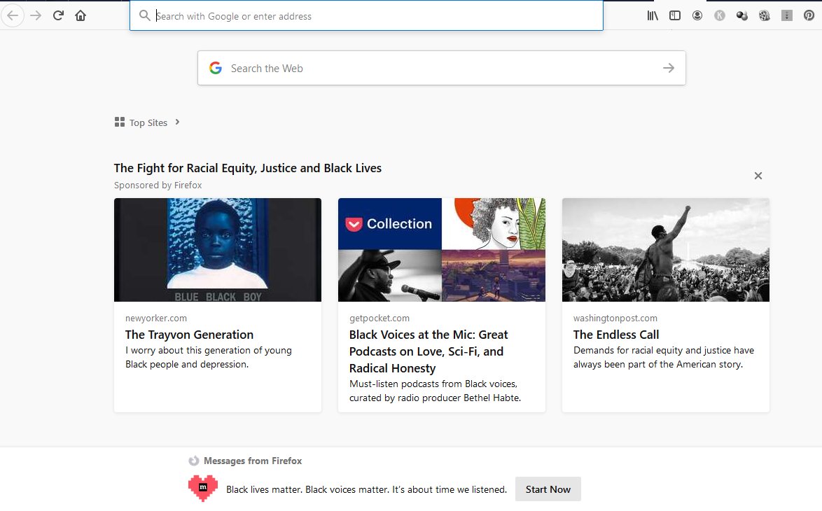Open The Endless Call article

[616, 335]
